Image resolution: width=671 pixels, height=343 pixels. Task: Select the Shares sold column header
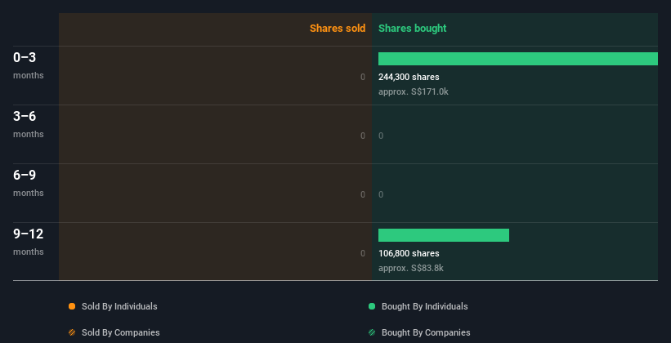(337, 29)
